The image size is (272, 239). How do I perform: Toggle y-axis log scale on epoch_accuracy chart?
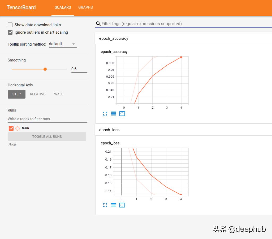[114, 114]
